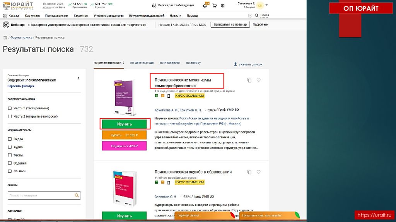Open the shopping cart icon
396x222 pixels.
point(214,5)
